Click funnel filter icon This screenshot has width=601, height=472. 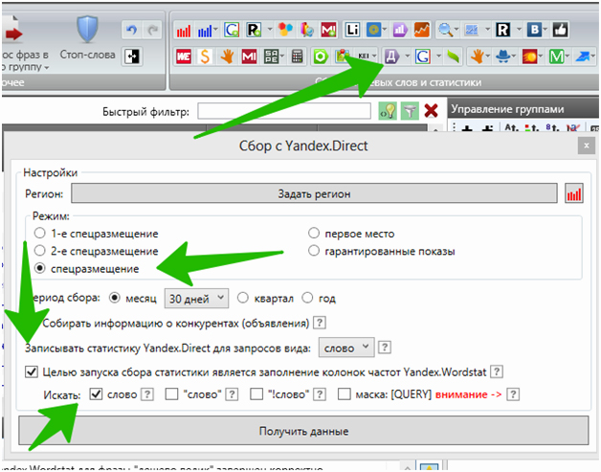[410, 111]
